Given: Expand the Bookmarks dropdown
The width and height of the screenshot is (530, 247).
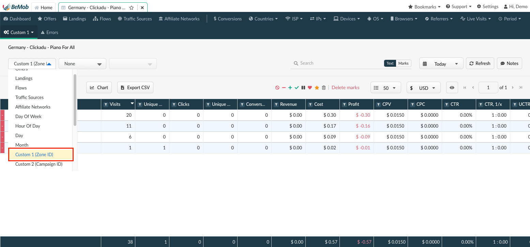Looking at the screenshot, I should (424, 6).
